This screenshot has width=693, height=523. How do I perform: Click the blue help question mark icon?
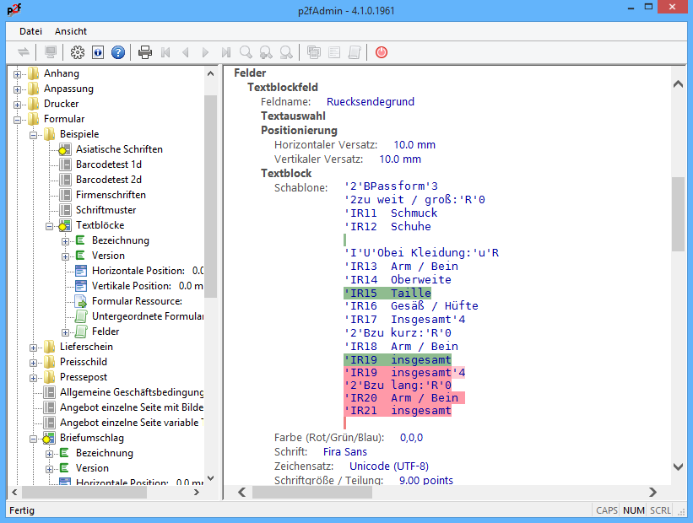pyautogui.click(x=118, y=52)
